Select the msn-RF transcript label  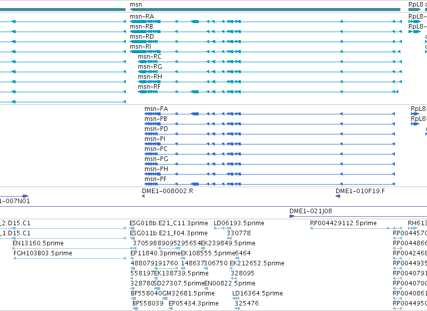click(149, 87)
